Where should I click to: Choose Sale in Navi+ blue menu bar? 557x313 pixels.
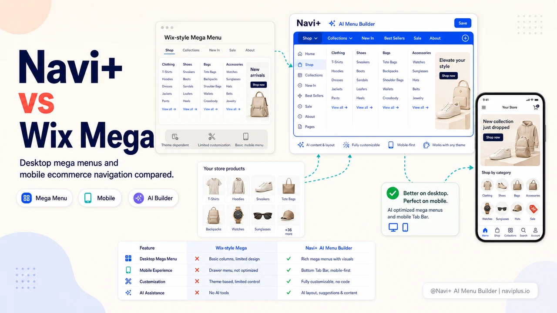[417, 38]
